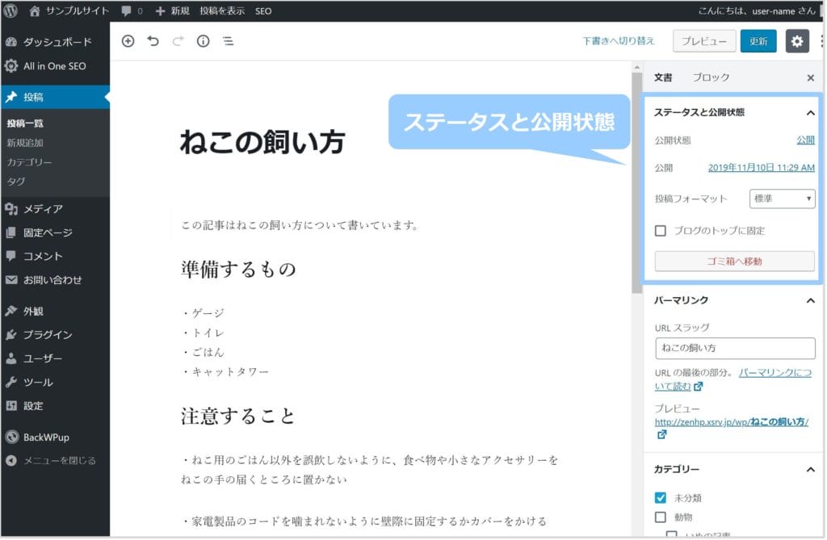Click the URL スラッグ input field
This screenshot has height=540, width=827.
click(734, 348)
